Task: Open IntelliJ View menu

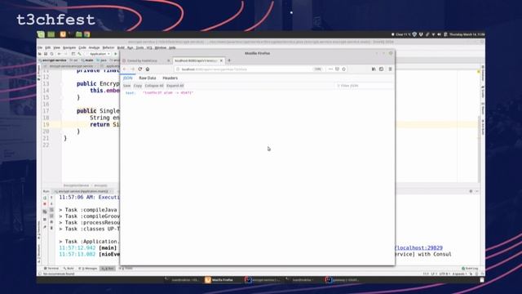Action: tap(57, 47)
